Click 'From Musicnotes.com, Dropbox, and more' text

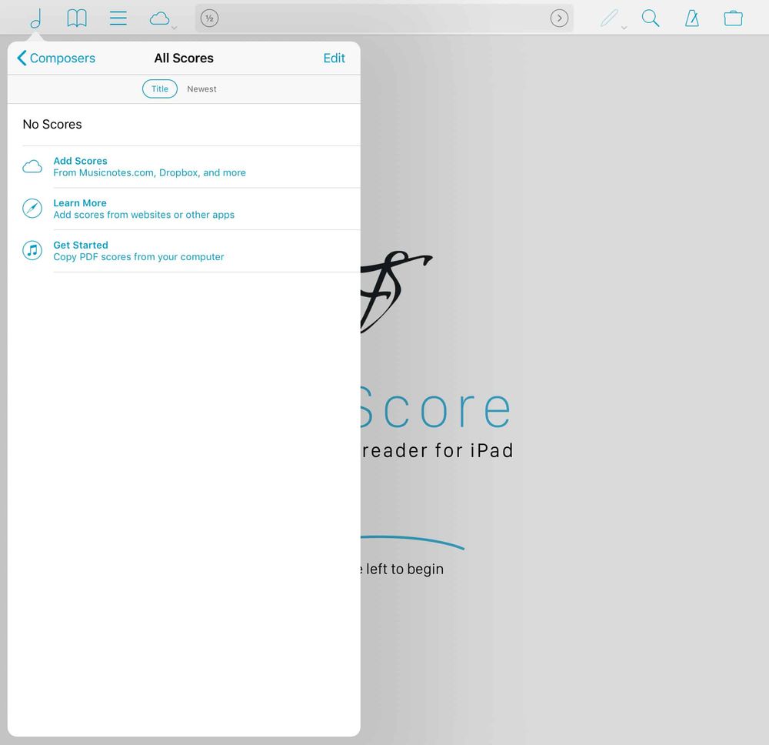tap(150, 172)
